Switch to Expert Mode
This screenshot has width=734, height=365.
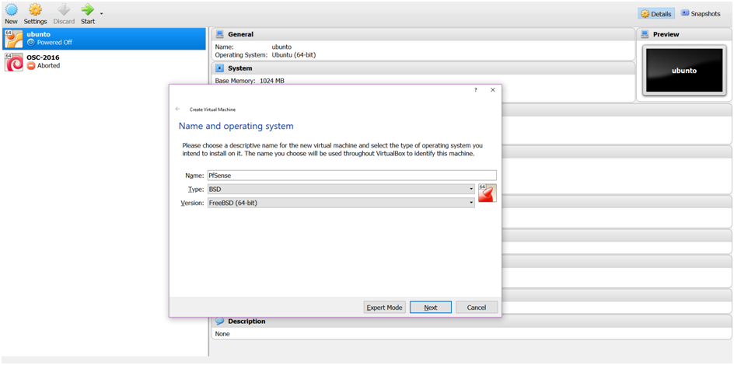(384, 308)
